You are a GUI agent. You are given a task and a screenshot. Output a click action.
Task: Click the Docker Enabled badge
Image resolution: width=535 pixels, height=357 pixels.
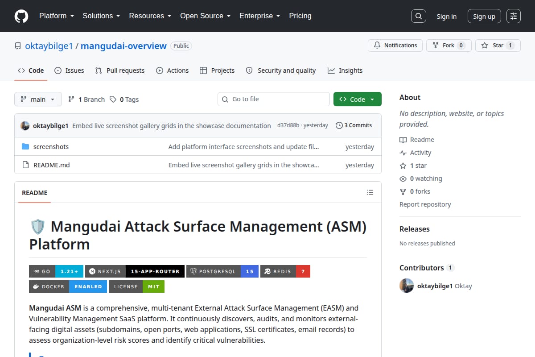click(x=68, y=286)
